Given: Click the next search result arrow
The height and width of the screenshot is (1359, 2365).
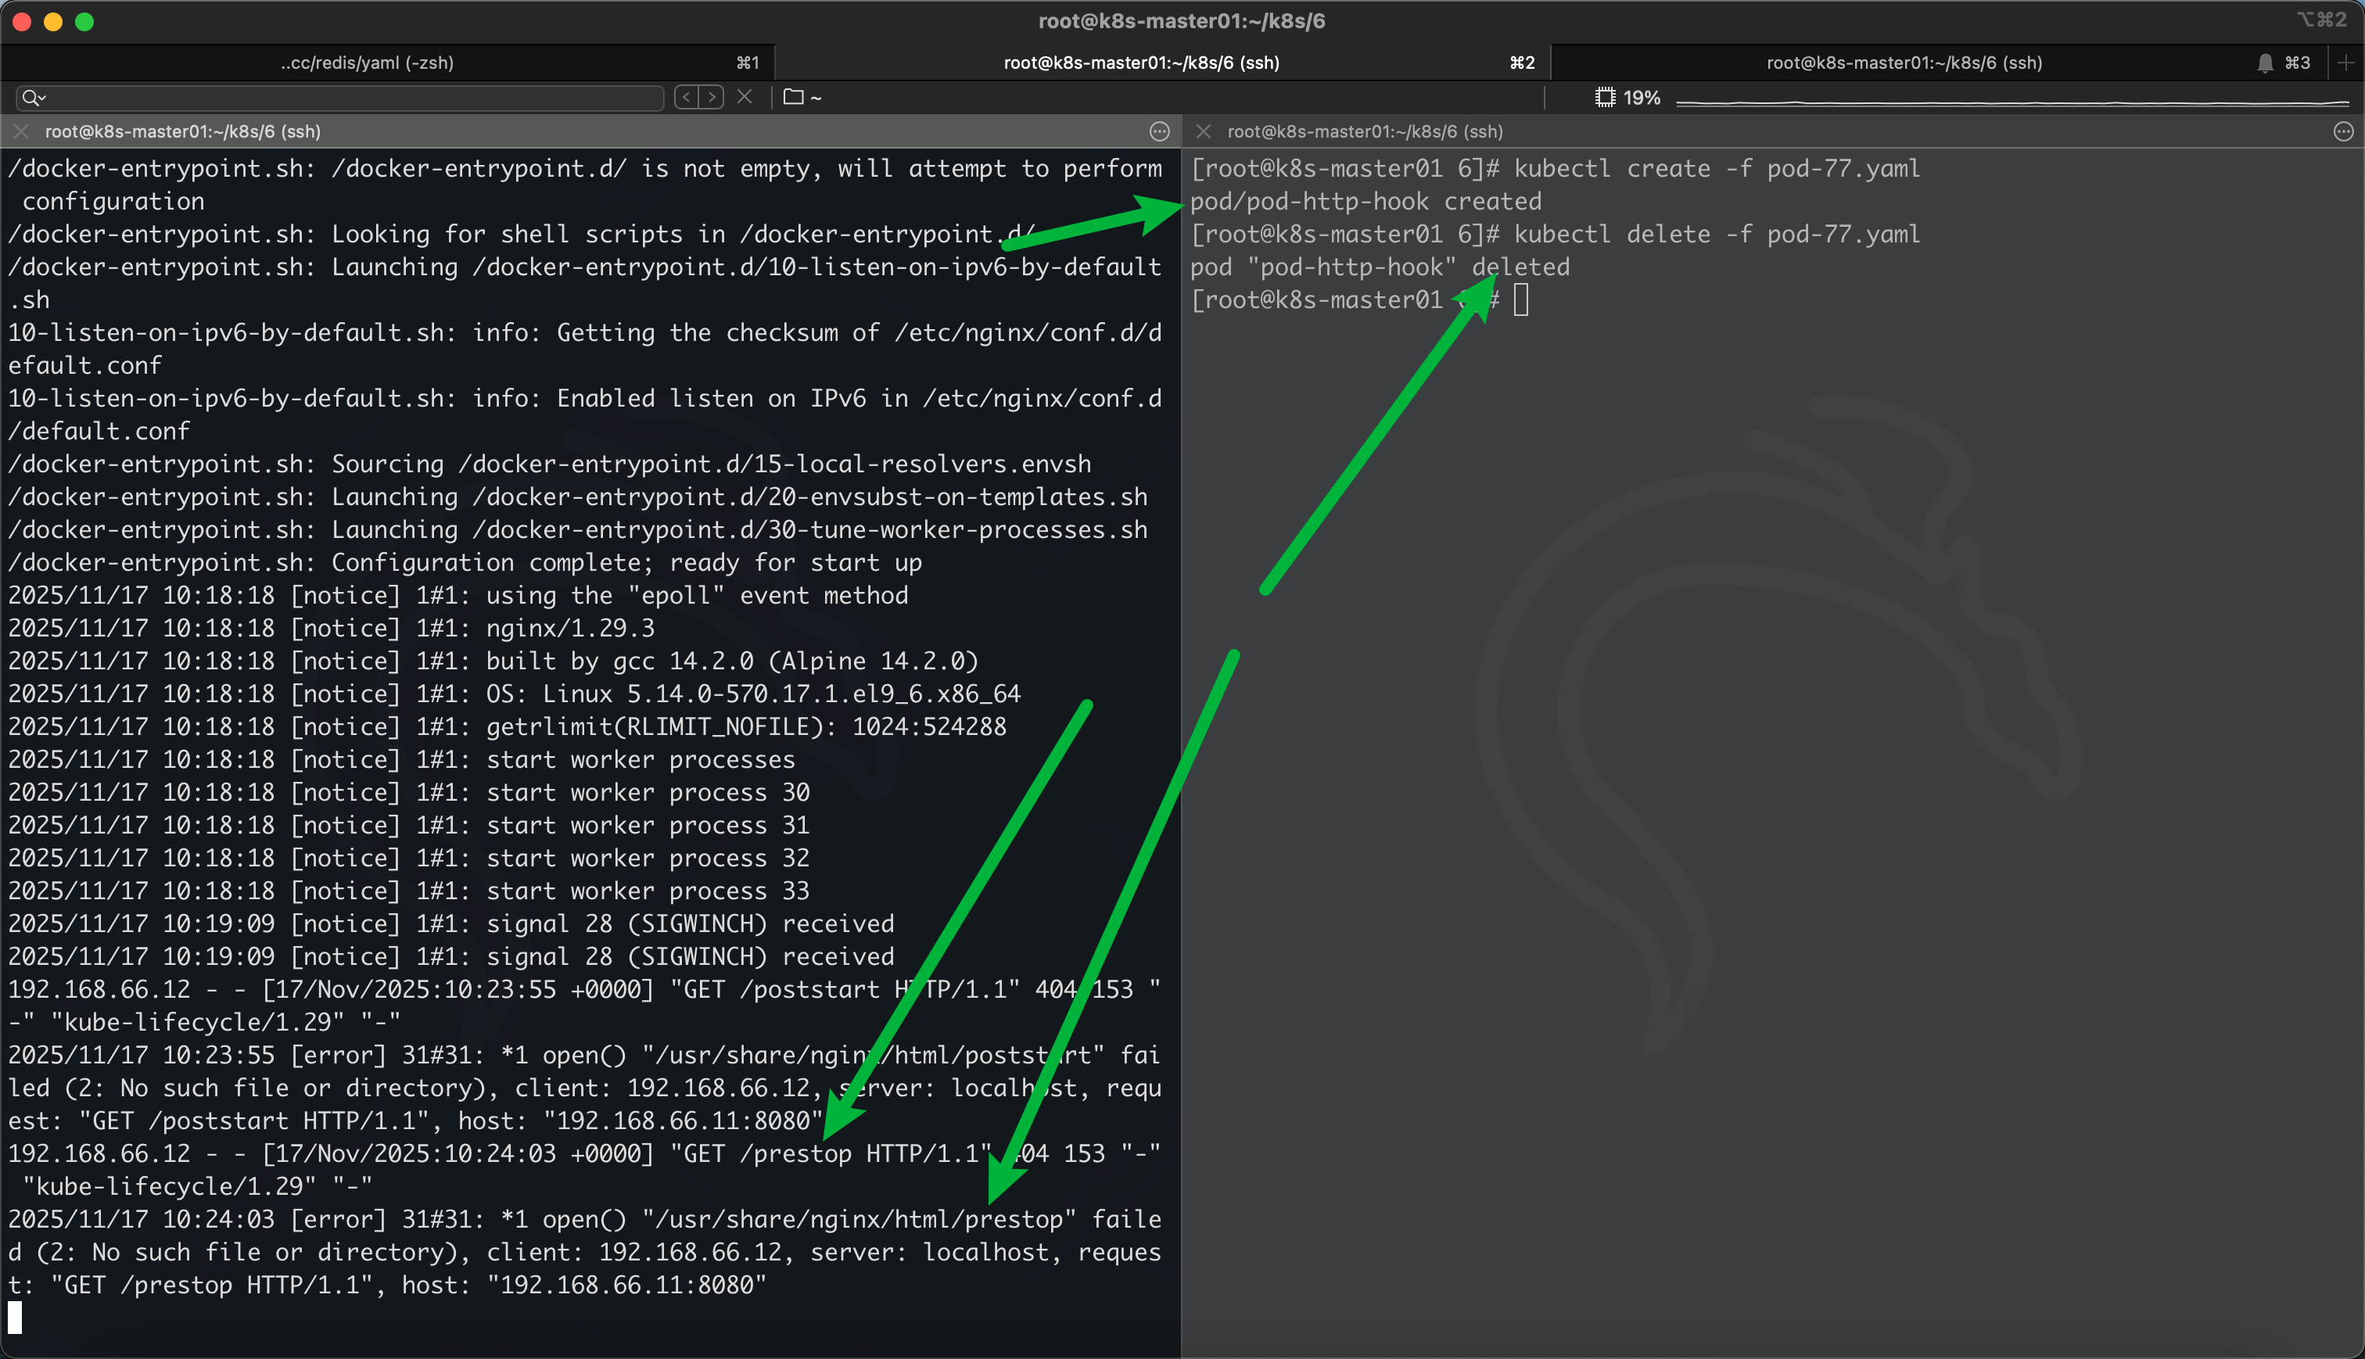Looking at the screenshot, I should tap(712, 97).
